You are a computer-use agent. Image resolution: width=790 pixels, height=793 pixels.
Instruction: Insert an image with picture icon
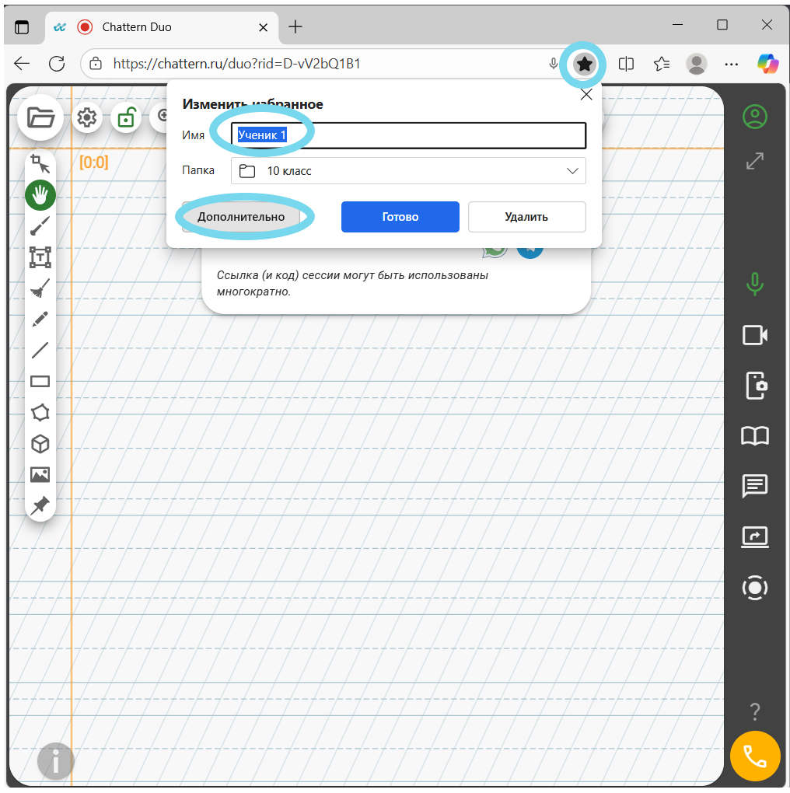[40, 474]
